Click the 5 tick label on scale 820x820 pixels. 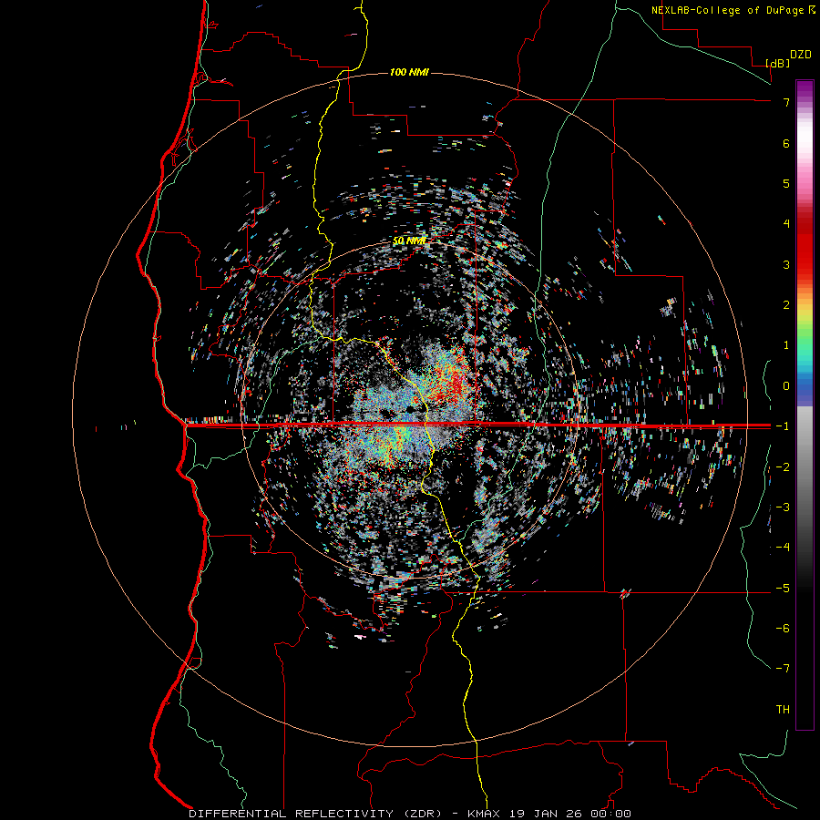pyautogui.click(x=786, y=183)
